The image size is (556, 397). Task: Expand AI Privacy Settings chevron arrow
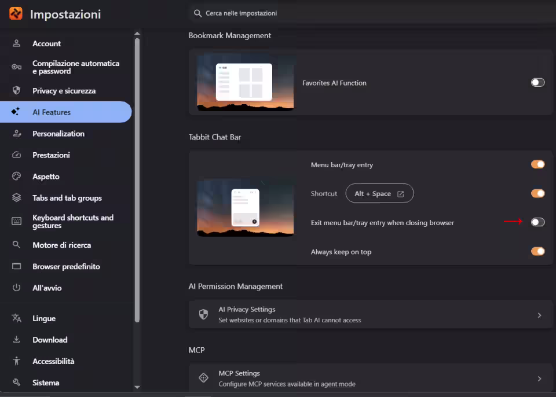(539, 315)
